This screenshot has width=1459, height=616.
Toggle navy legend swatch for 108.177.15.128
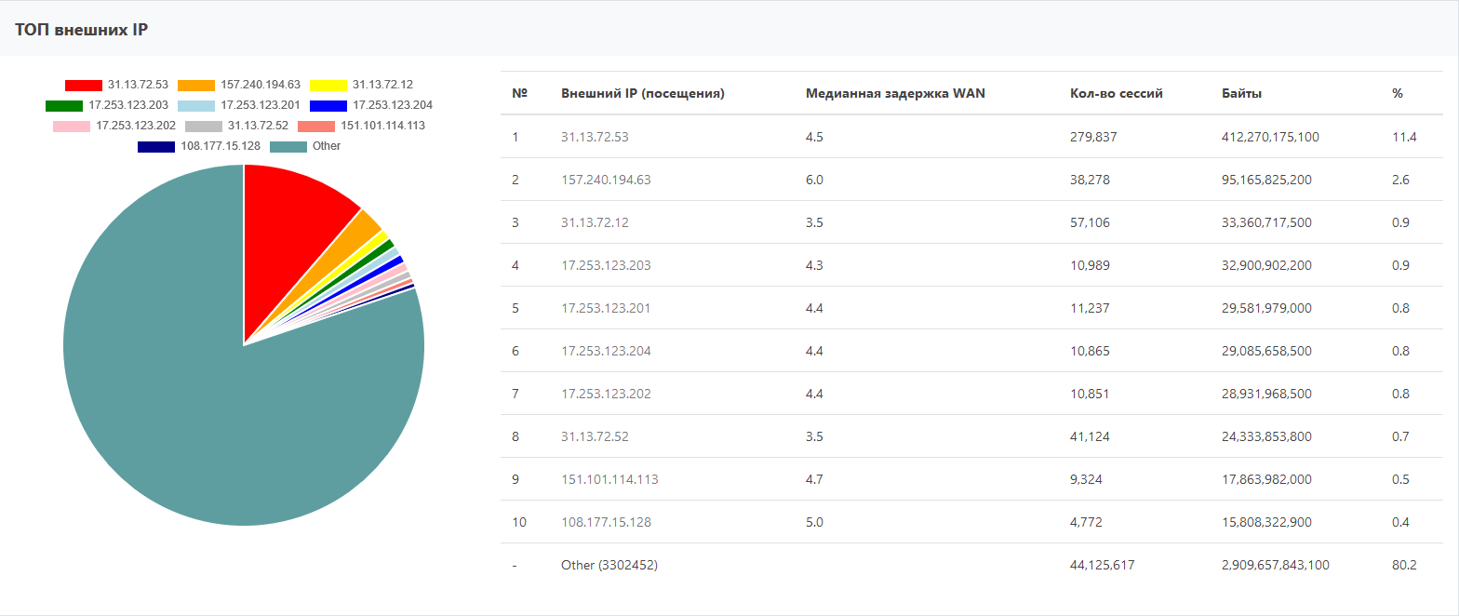pos(156,146)
